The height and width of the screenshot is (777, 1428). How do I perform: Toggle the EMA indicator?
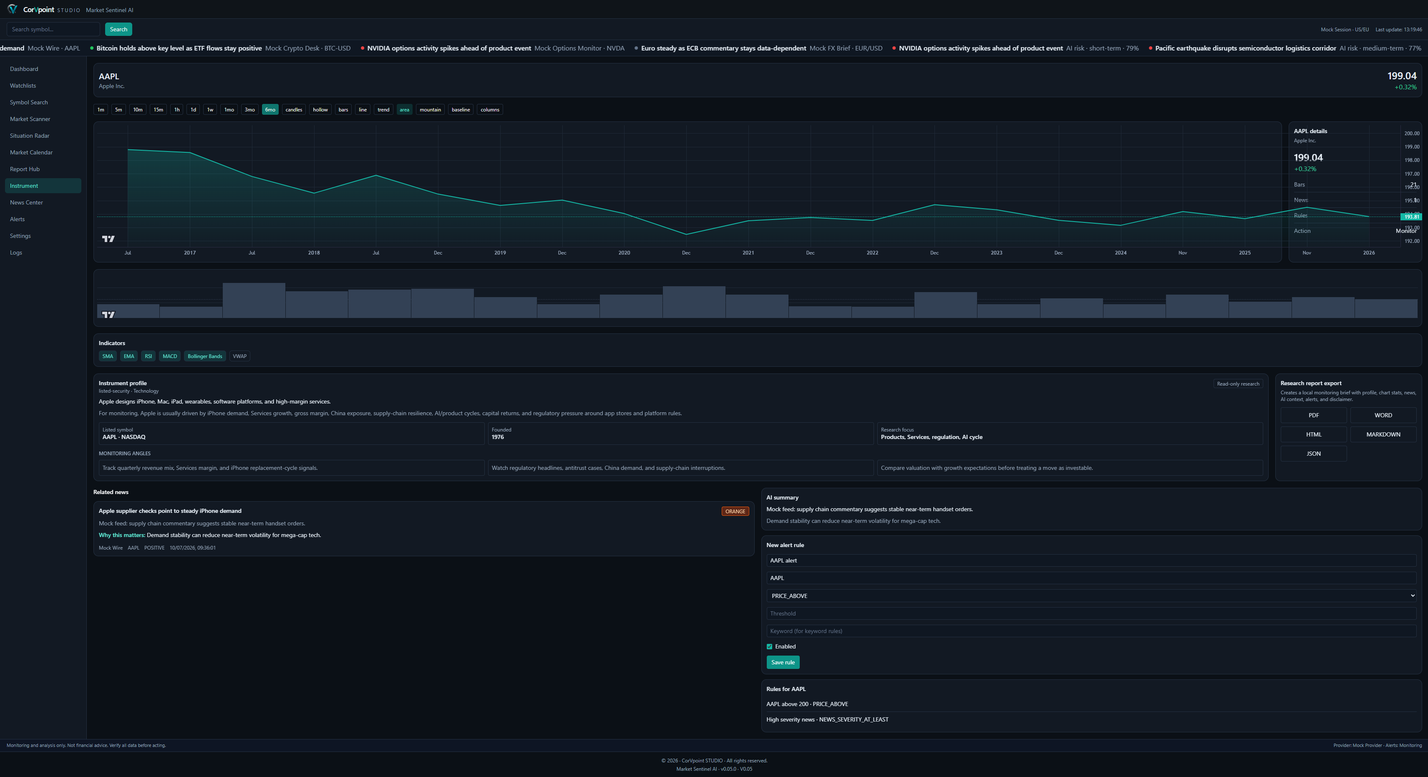129,356
